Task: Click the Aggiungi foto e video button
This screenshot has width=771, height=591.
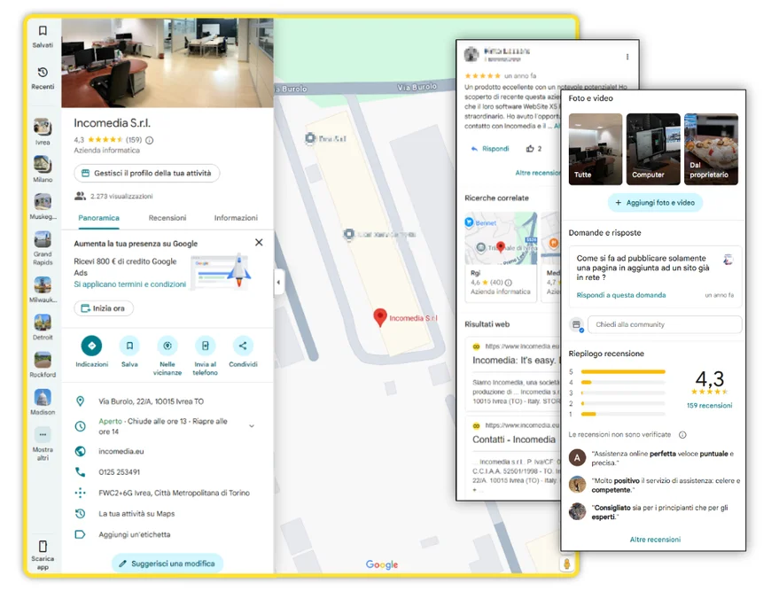Action: click(655, 203)
